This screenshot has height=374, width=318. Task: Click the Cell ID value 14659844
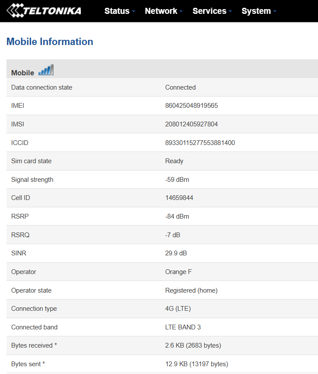179,198
